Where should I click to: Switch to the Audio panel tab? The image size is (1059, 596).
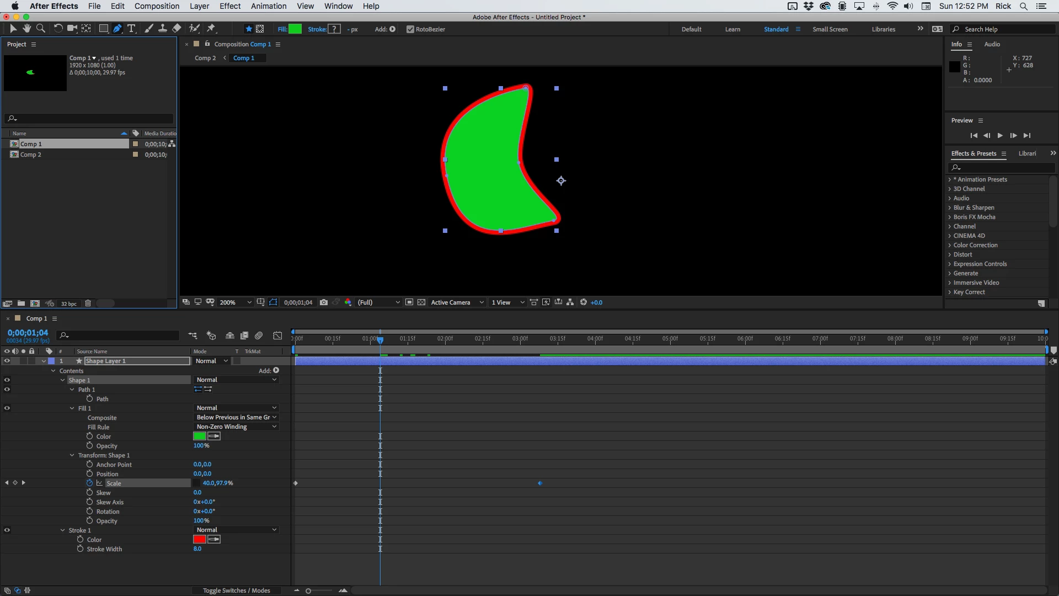click(x=992, y=44)
